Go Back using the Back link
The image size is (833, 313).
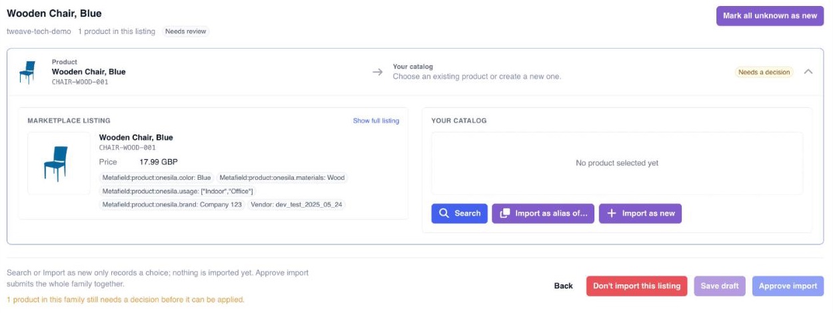563,286
